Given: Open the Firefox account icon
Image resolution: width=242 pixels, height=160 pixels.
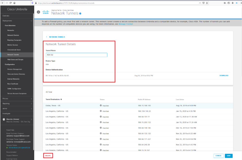Looking at the screenshot, I should [x=233, y=3].
